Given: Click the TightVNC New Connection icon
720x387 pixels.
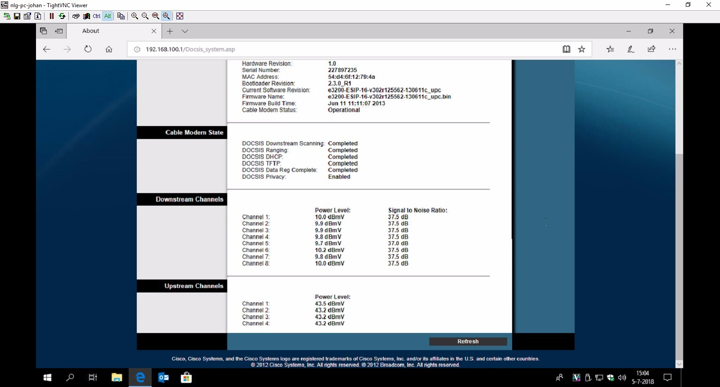Looking at the screenshot, I should [7, 16].
